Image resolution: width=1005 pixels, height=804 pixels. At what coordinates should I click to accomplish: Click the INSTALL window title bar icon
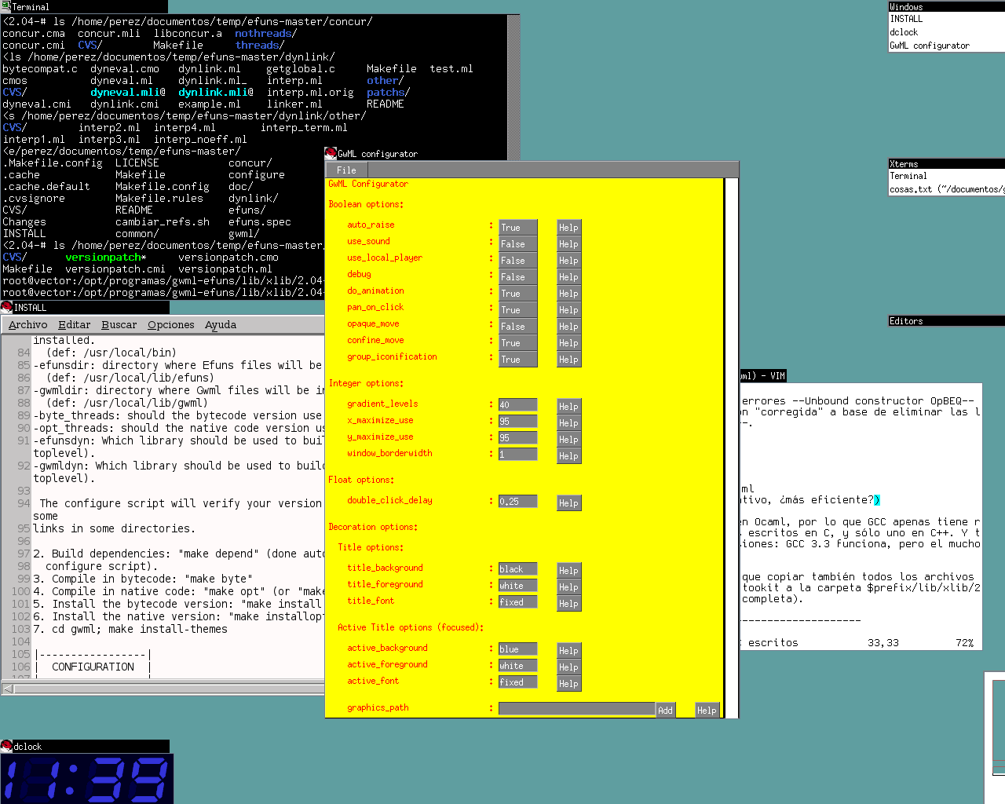(x=7, y=307)
